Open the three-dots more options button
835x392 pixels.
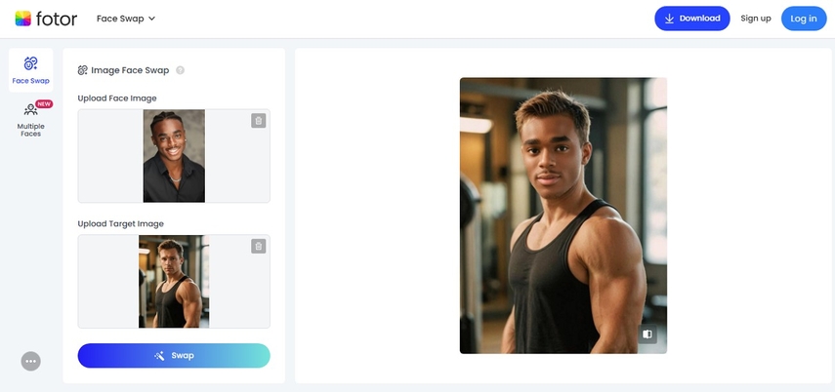pos(31,362)
